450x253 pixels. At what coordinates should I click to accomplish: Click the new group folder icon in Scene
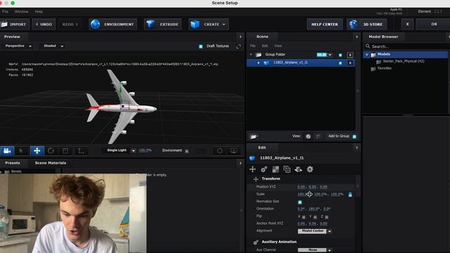pos(254,136)
